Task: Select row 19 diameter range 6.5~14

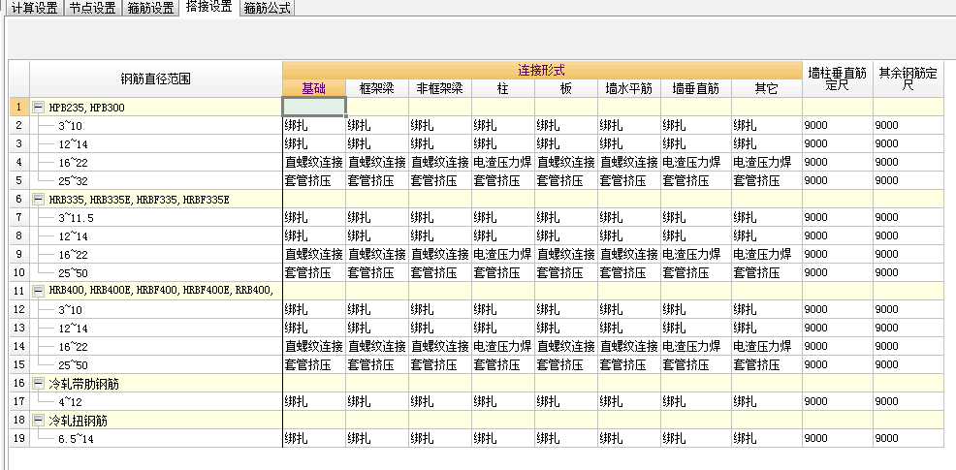Action: (x=155, y=438)
